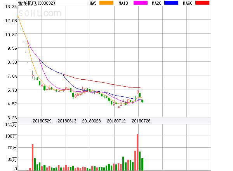Click the 9.56 price axis label
This screenshot has width=233, height=171.
(12, 48)
